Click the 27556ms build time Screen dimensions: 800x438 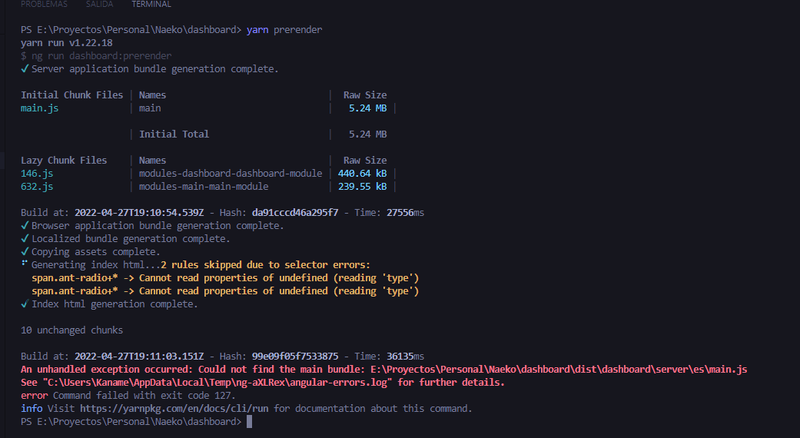coord(405,213)
